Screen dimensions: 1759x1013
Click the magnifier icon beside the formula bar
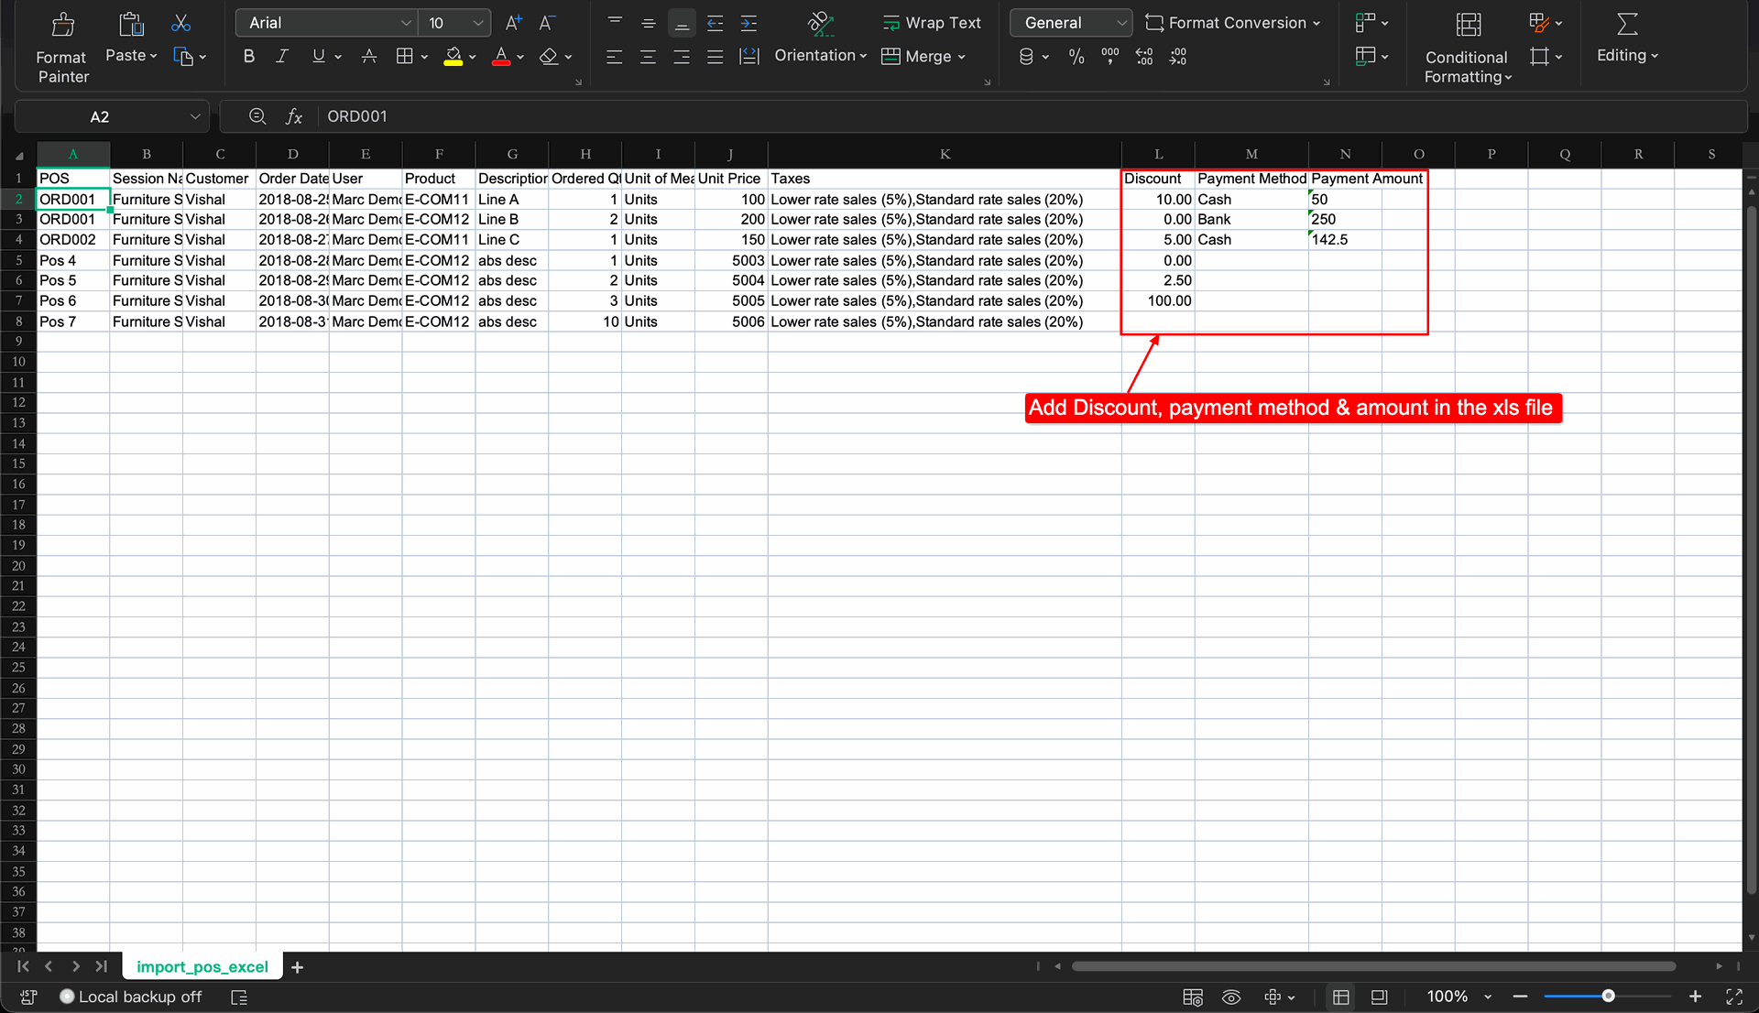[x=257, y=116]
